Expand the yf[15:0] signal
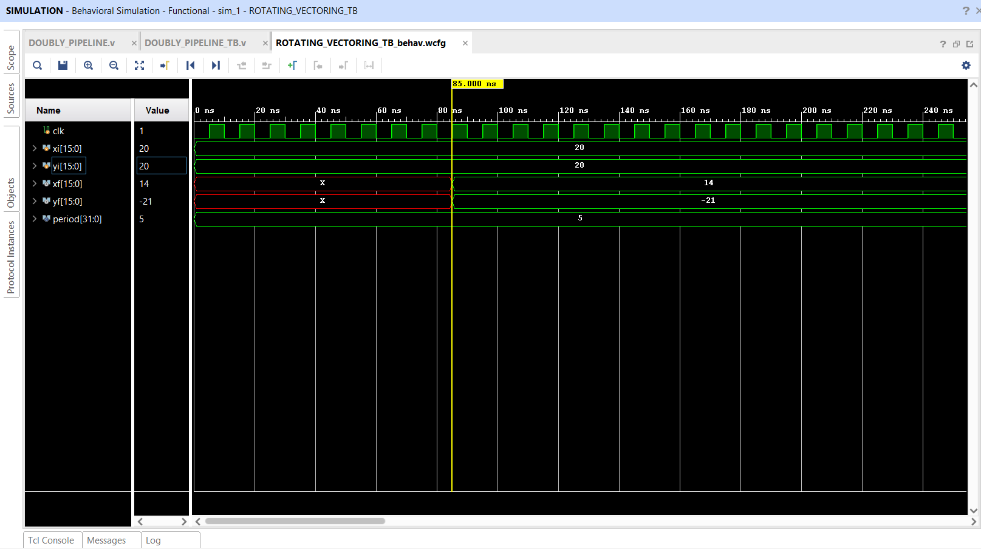981x549 pixels. [x=35, y=201]
